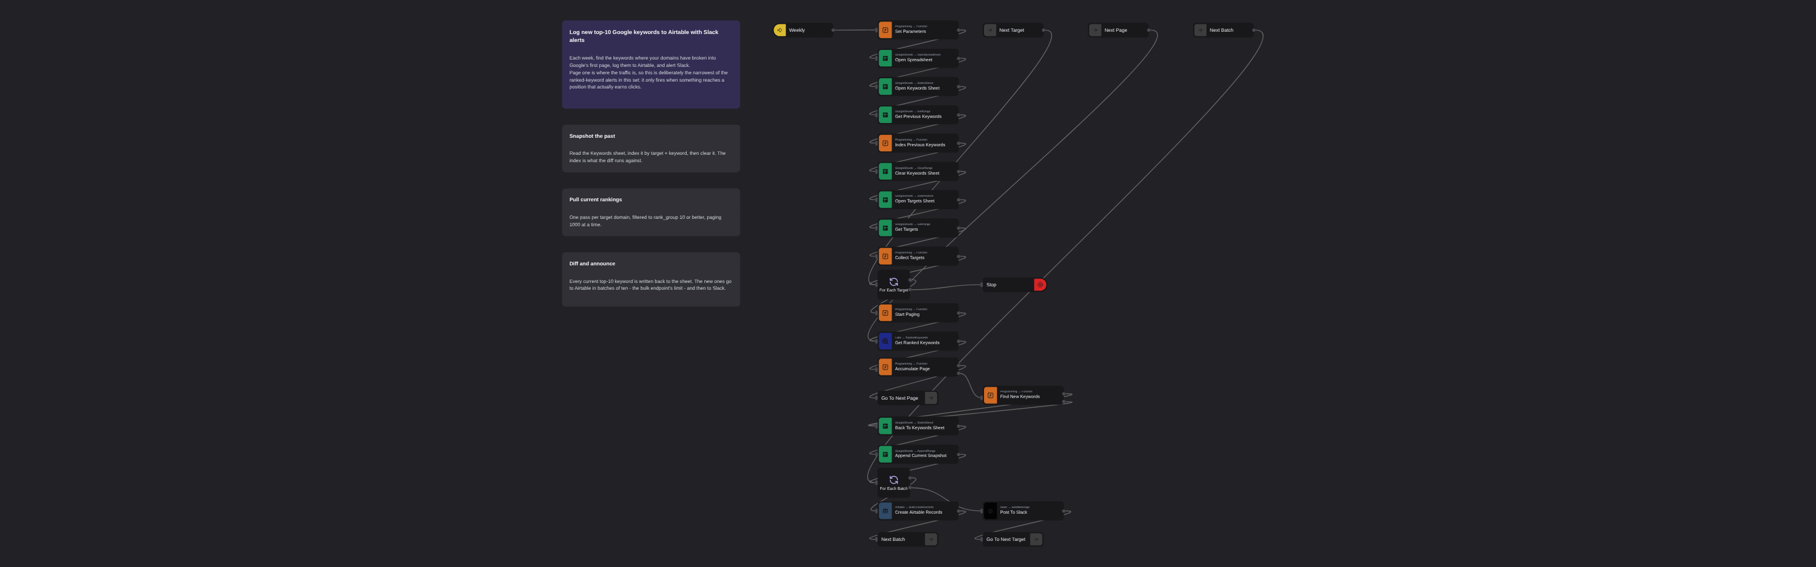Click the Clear Keywords Sheet node icon
1816x567 pixels.
tap(885, 171)
